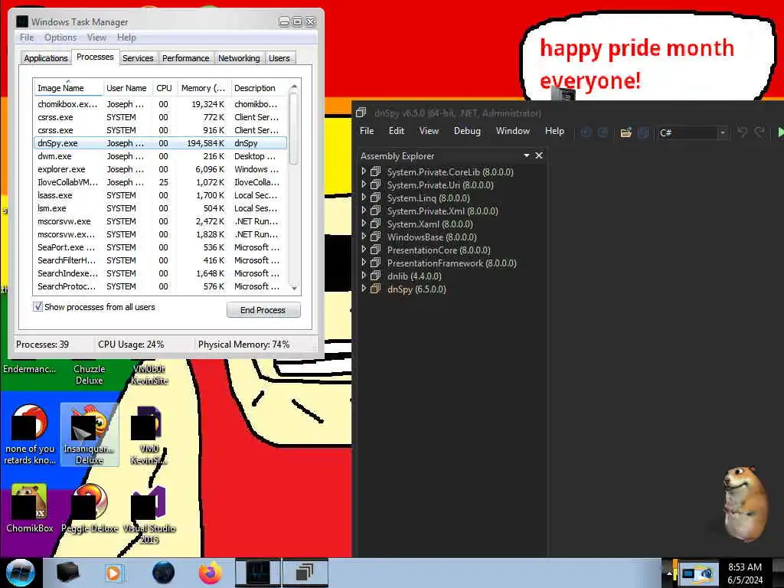Click the Navigate Forward icon in dnSpy toolbar
The height and width of the screenshot is (588, 784).
click(603, 132)
